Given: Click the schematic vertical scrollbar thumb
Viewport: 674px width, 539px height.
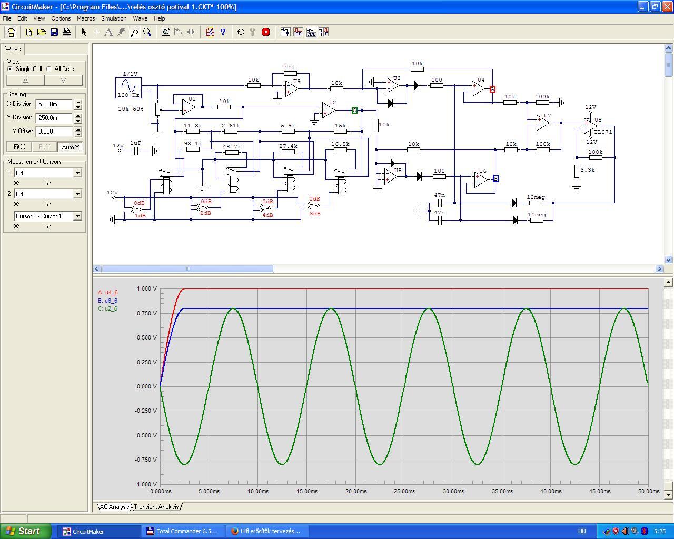Looking at the screenshot, I should 669,65.
